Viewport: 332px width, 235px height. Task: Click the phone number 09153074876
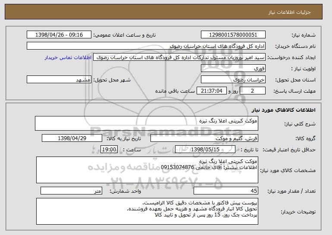point(178,167)
